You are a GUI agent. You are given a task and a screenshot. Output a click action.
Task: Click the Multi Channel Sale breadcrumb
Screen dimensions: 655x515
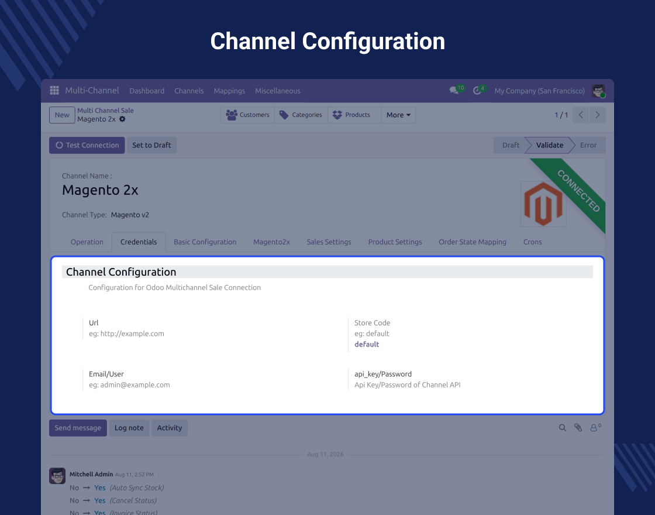point(105,111)
